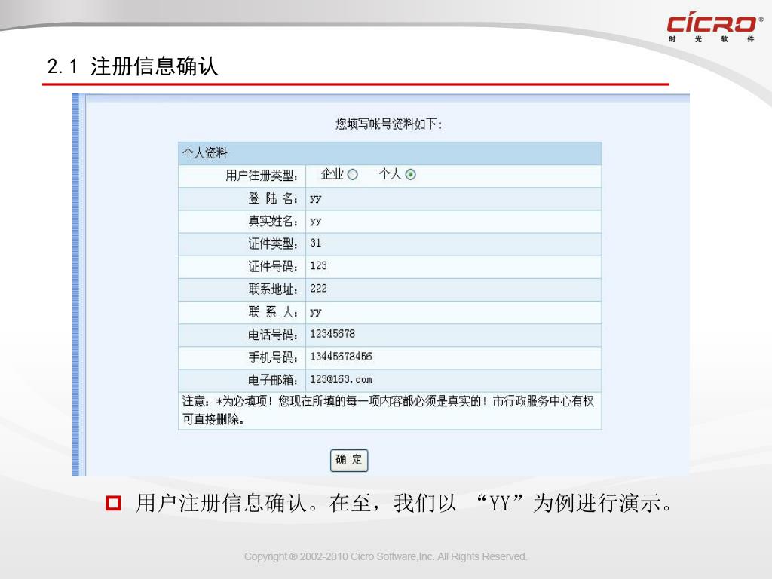Click the 确定 confirm button
Screen dimensions: 772x579
(349, 461)
